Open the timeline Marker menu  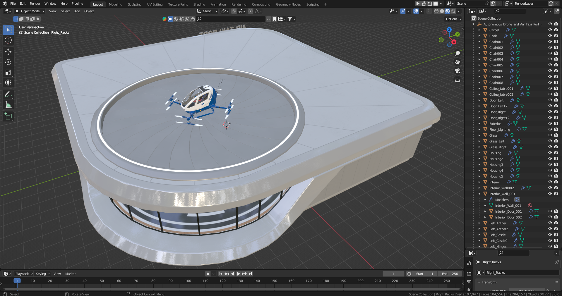[70, 274]
